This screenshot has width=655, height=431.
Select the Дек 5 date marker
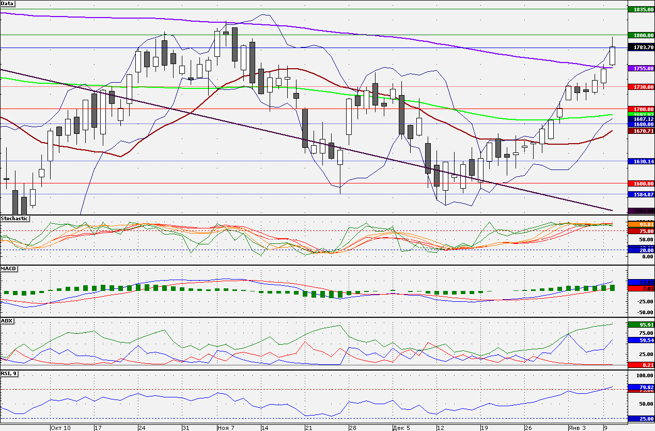pos(401,428)
